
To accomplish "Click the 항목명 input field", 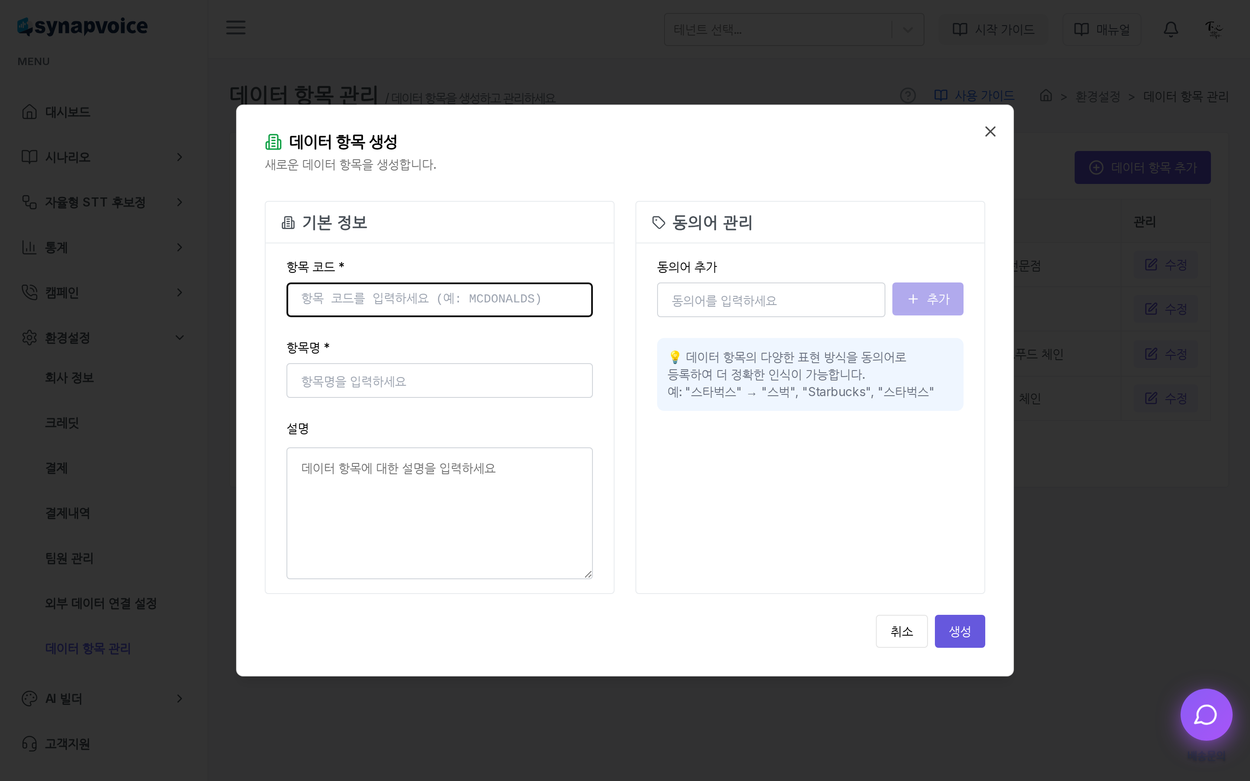I will click(440, 381).
